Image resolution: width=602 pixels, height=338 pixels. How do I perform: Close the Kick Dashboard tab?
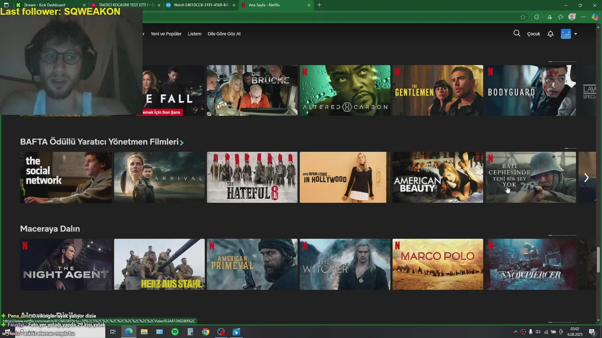84,5
